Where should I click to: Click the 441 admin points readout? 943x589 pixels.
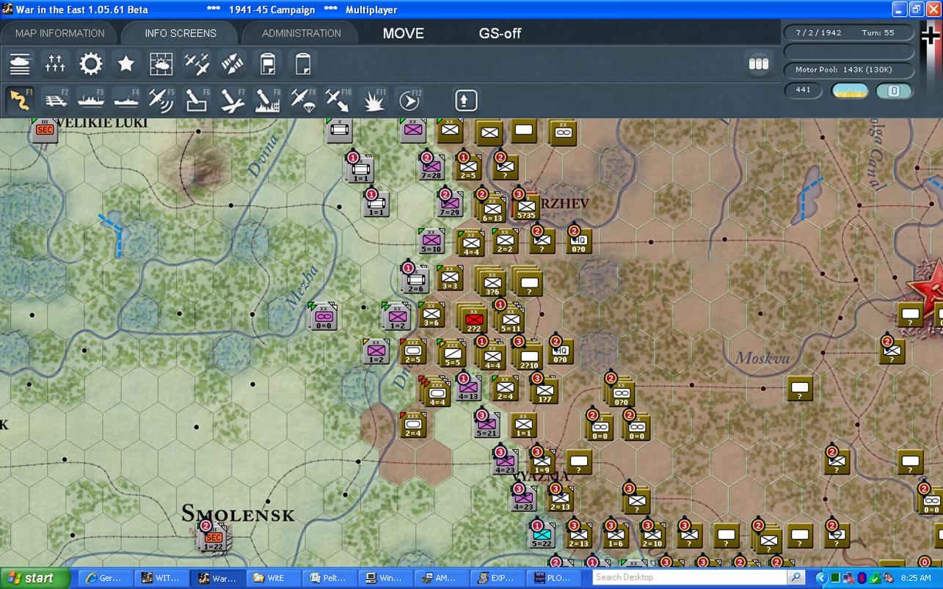[803, 90]
